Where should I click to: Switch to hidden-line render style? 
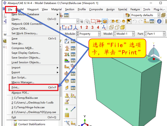117,27
